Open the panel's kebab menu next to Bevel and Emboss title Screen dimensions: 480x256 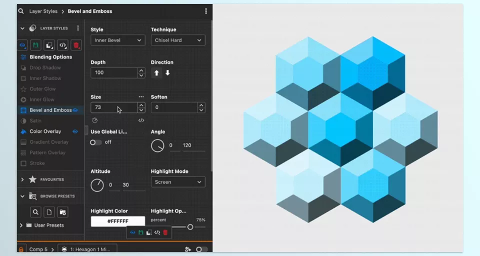point(206,11)
